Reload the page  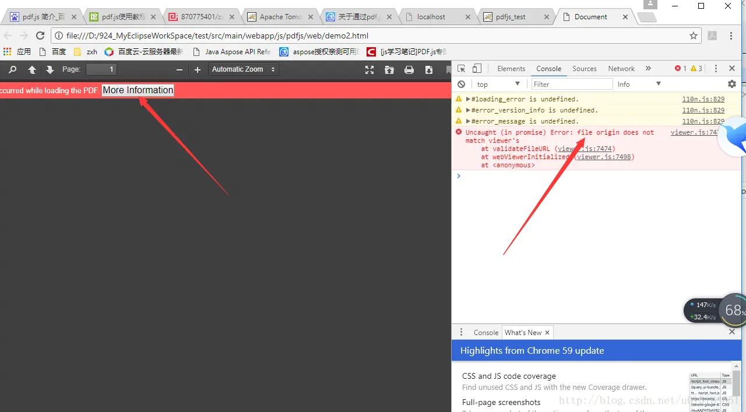(x=40, y=36)
